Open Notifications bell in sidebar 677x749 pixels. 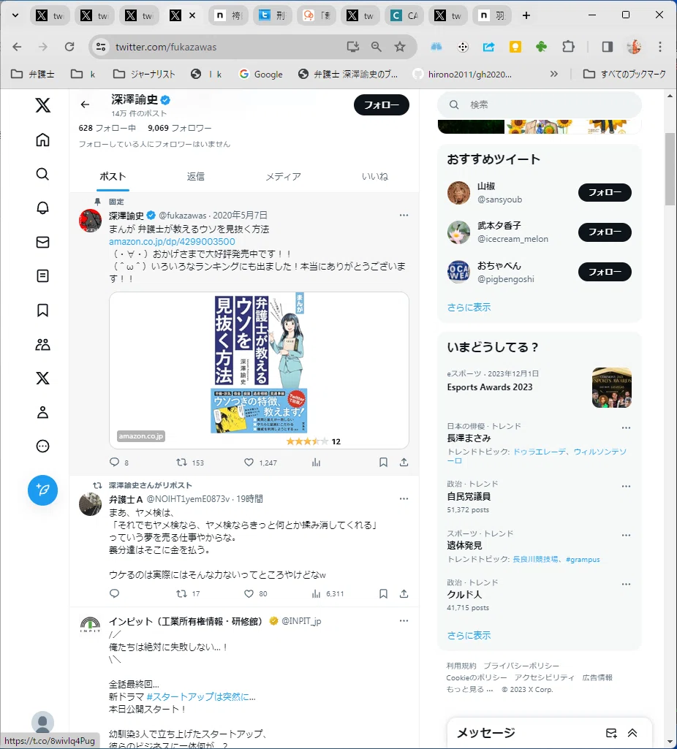42,208
